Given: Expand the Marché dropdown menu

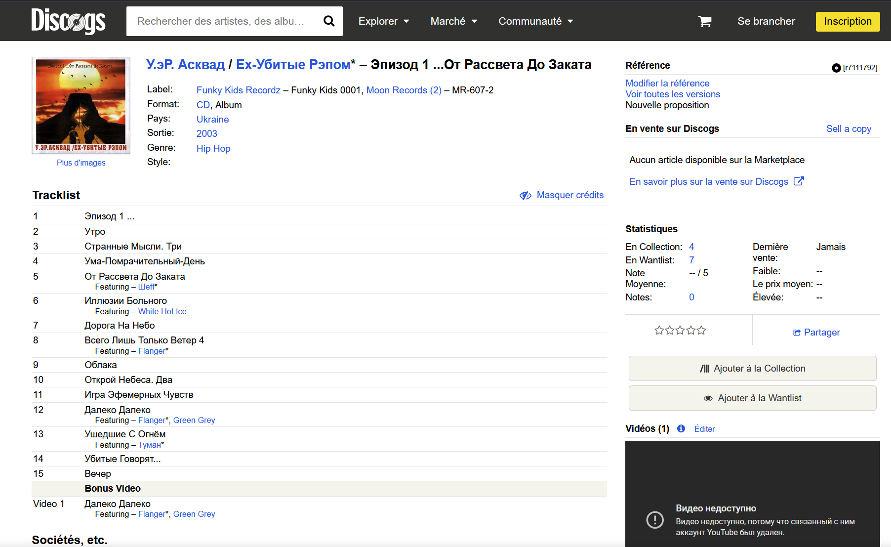Looking at the screenshot, I should point(454,21).
